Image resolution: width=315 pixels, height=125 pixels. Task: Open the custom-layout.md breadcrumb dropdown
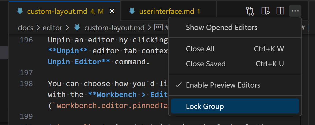(114, 28)
